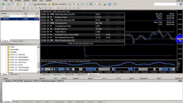Switch to M1 timeframe

[46, 8]
